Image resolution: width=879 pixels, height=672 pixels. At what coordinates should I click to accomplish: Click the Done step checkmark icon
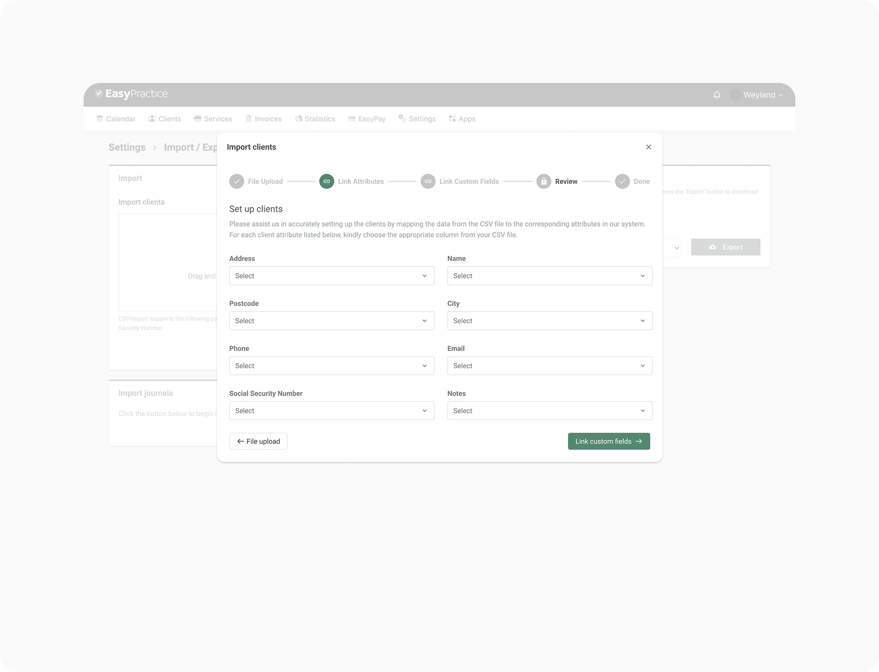(622, 181)
